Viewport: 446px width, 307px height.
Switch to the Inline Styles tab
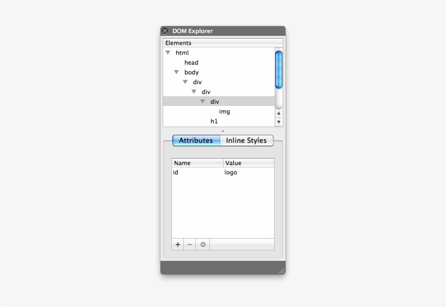246,140
